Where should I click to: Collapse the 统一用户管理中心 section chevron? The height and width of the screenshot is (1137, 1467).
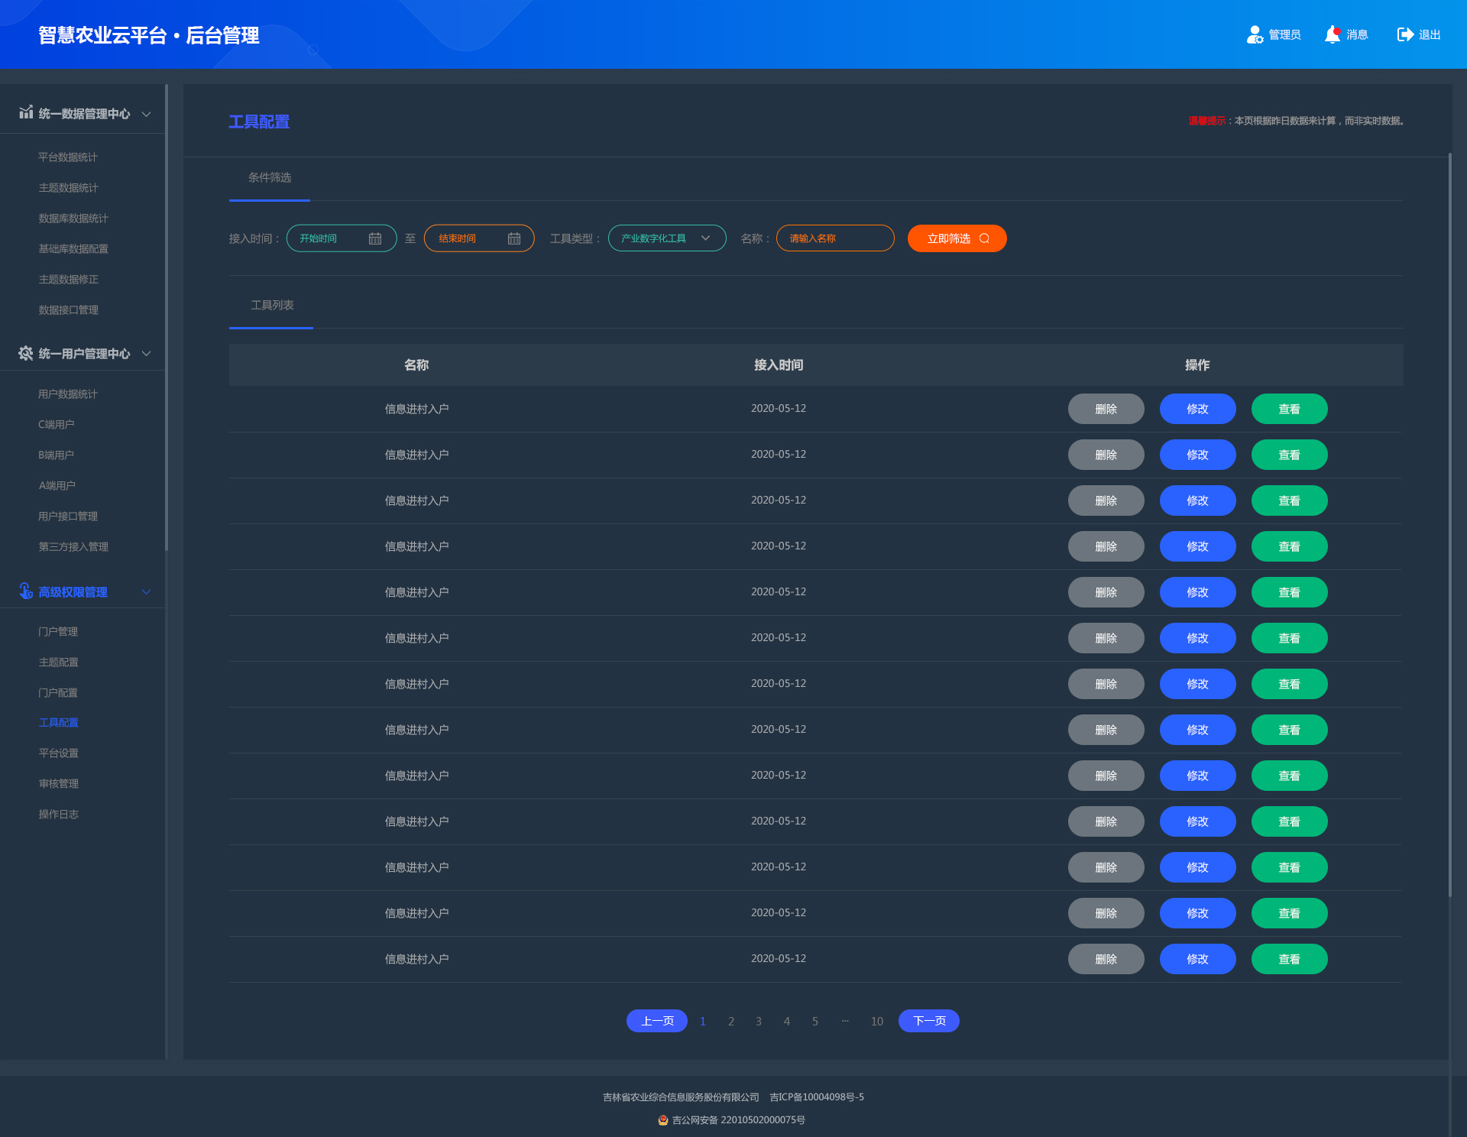pos(147,353)
